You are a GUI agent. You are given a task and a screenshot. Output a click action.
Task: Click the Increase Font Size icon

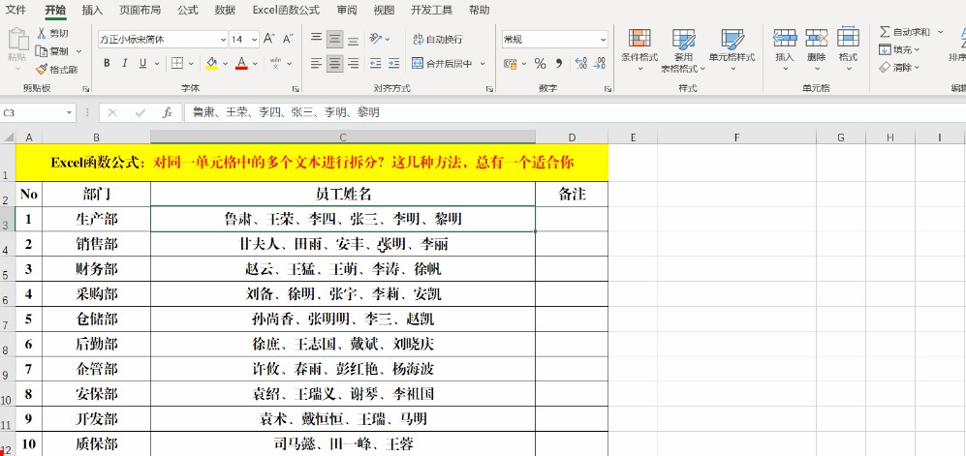point(270,40)
